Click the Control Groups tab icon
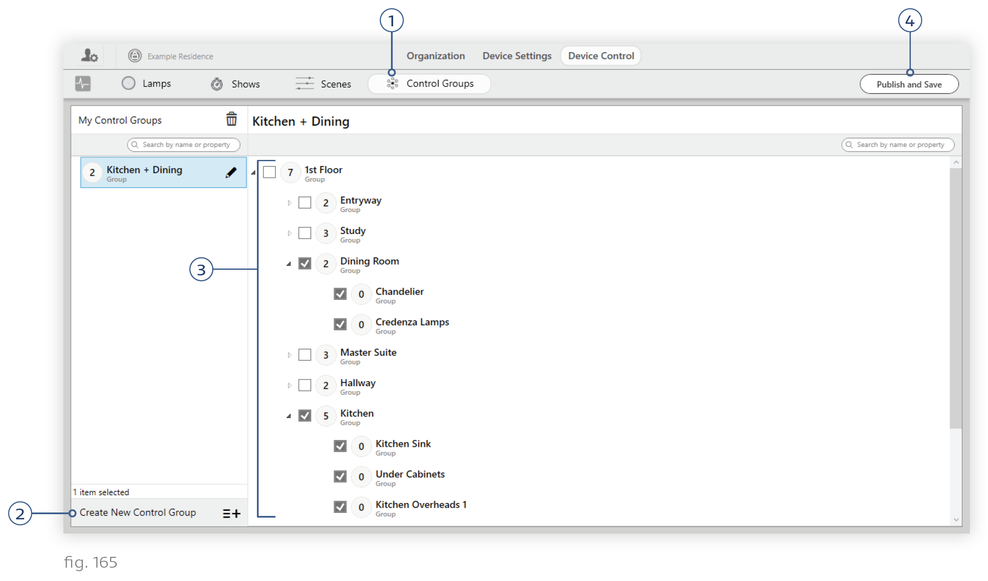 click(390, 83)
